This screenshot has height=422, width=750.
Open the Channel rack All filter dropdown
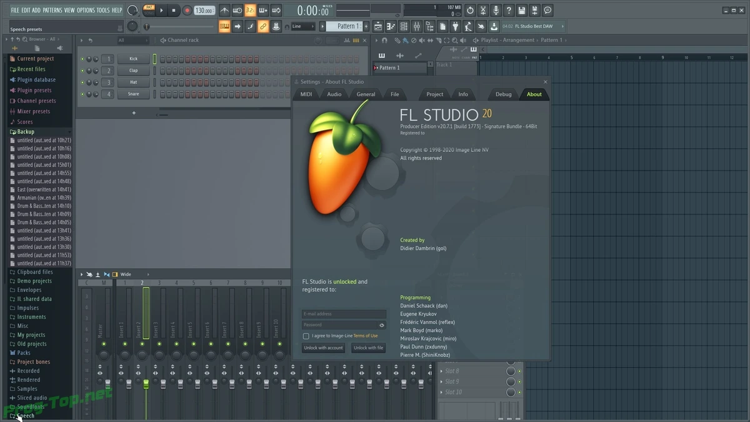click(x=132, y=40)
